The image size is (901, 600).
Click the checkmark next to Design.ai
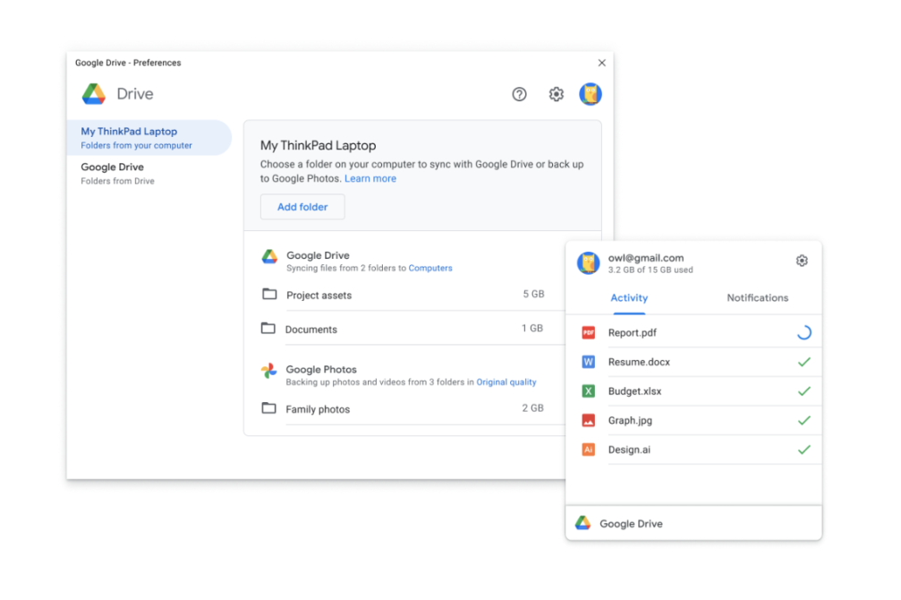click(x=803, y=450)
